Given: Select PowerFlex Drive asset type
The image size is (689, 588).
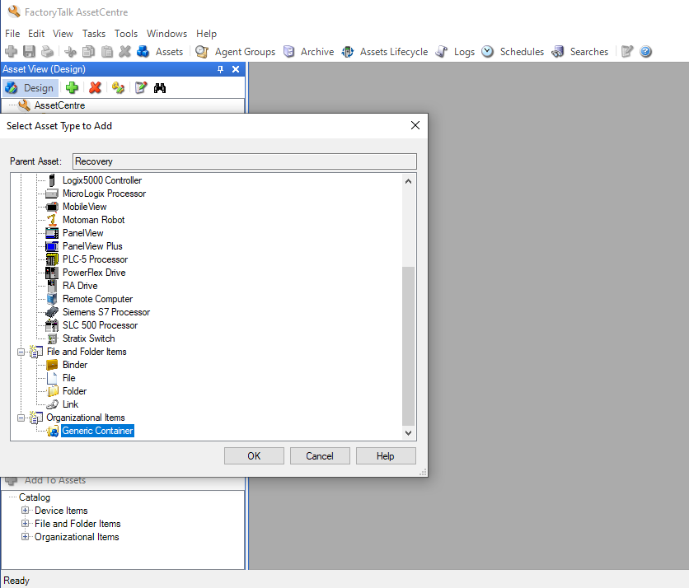Looking at the screenshot, I should [x=94, y=273].
